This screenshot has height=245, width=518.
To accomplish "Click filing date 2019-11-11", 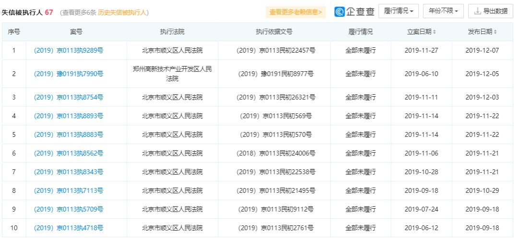I will tap(422, 97).
